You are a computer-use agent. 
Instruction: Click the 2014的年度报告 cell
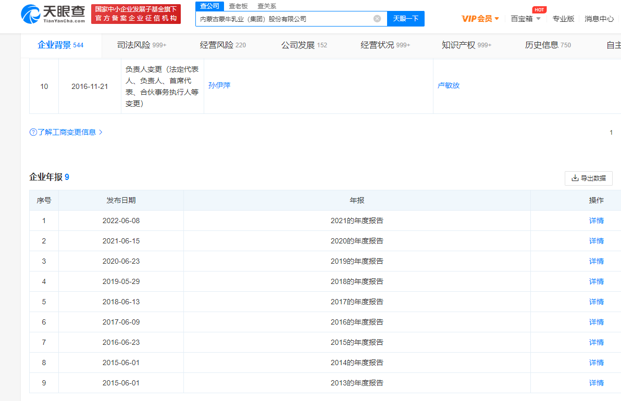[x=357, y=363]
